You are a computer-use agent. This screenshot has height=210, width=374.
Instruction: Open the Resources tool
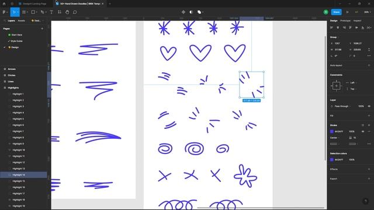pyautogui.click(x=60, y=12)
